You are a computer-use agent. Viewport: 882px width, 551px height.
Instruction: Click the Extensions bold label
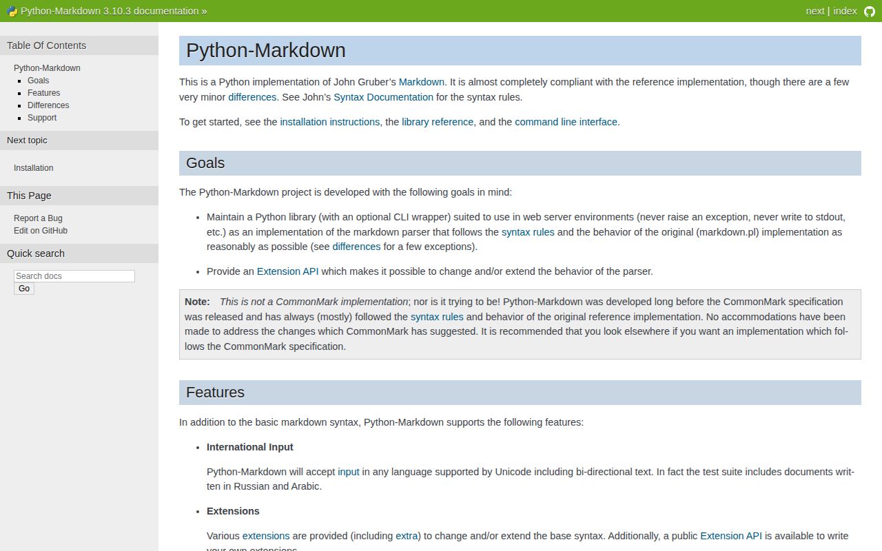pyautogui.click(x=233, y=511)
